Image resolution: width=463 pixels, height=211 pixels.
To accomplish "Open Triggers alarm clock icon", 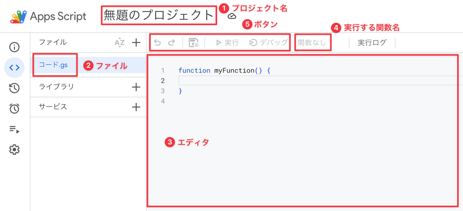I will (x=14, y=108).
